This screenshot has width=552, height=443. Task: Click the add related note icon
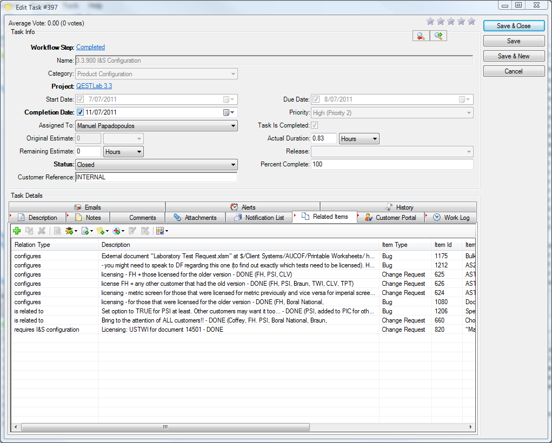(x=100, y=231)
